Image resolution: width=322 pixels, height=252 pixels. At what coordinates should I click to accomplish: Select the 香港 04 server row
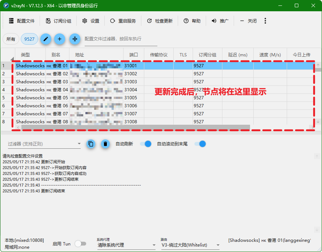tap(157, 89)
